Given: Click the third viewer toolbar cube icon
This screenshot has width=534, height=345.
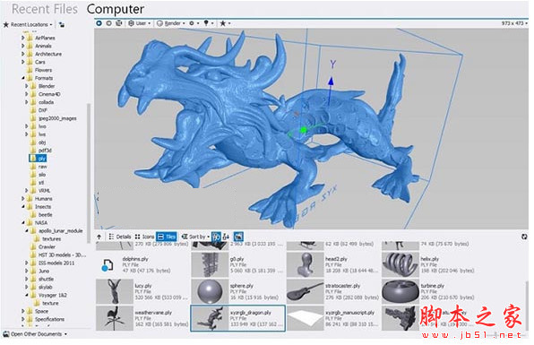Looking at the screenshot, I should (x=119, y=23).
